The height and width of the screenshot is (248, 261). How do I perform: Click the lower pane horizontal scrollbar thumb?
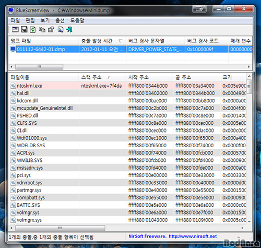(x=60, y=228)
